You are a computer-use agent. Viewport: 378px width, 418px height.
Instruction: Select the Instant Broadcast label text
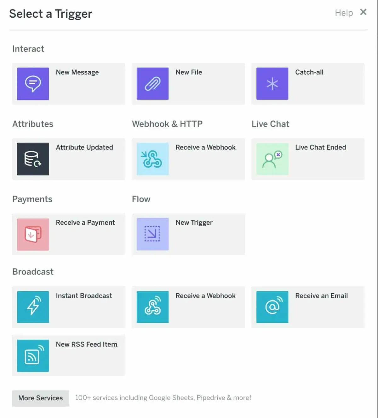pos(84,296)
